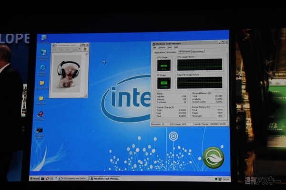Click the Paged row in Kernel Memory
The height and width of the screenshot is (190, 286).
207,113
